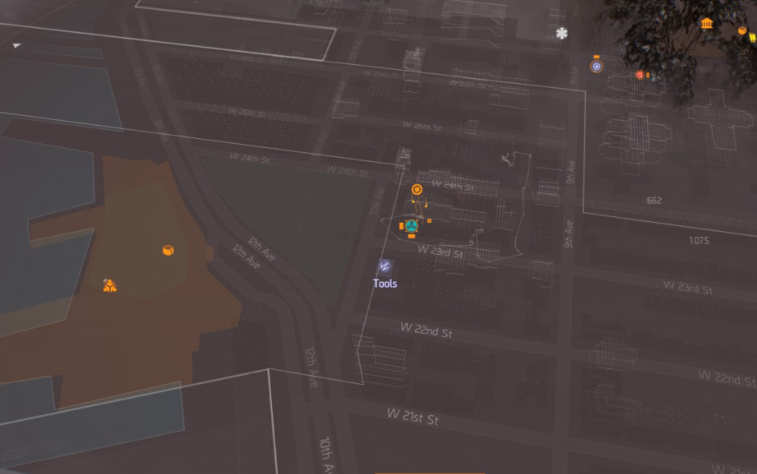Click the Tools text label
This screenshot has height=474, width=757.
pyautogui.click(x=386, y=284)
